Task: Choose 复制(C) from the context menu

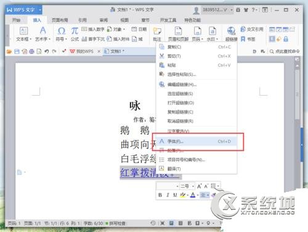Action: click(x=197, y=47)
